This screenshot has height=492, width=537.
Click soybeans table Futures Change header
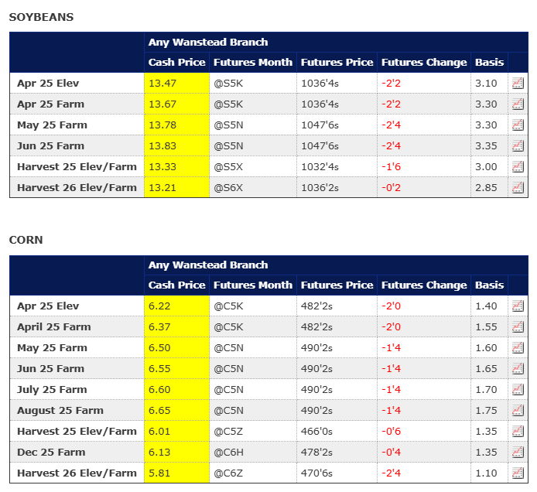pyautogui.click(x=424, y=63)
